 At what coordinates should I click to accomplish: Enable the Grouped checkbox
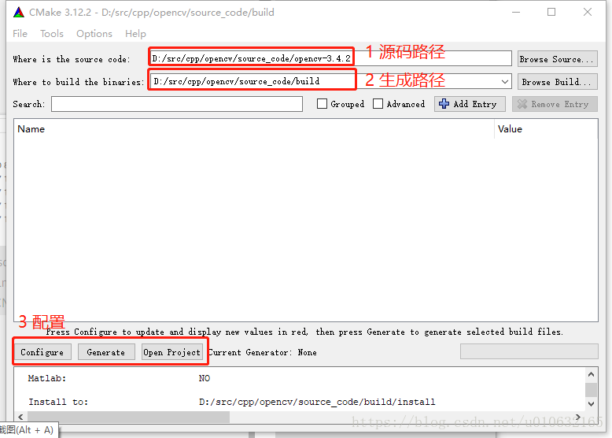coord(322,103)
